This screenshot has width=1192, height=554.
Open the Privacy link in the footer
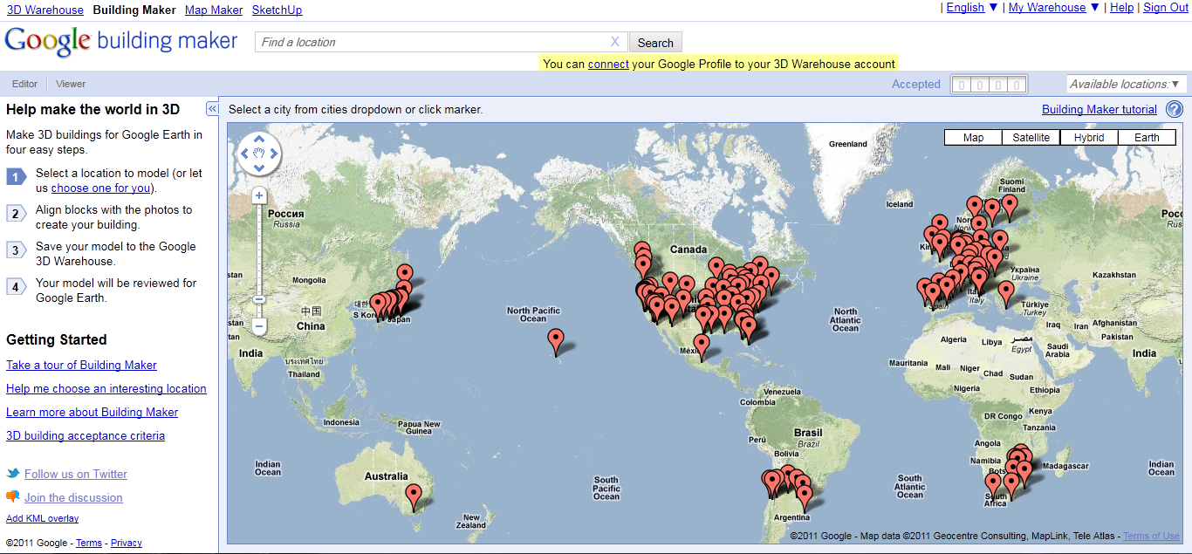[x=127, y=543]
